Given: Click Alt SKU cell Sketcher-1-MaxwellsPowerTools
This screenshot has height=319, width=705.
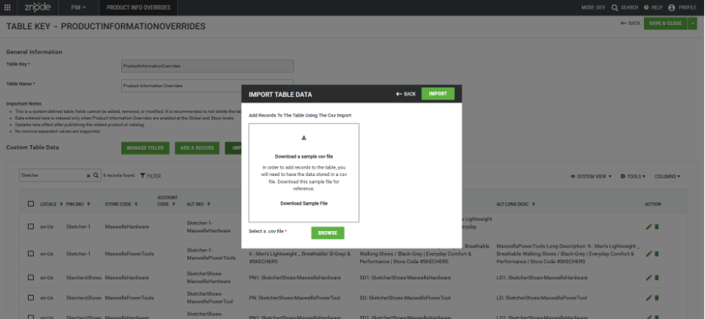Looking at the screenshot, I should click(x=211, y=254).
